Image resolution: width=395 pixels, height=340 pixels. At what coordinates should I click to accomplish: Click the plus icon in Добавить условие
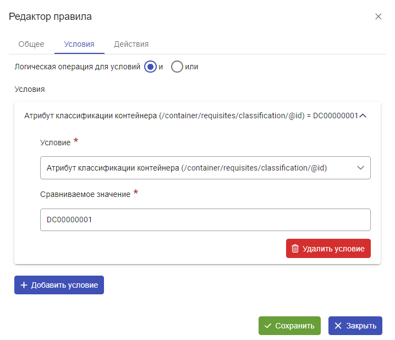24,285
